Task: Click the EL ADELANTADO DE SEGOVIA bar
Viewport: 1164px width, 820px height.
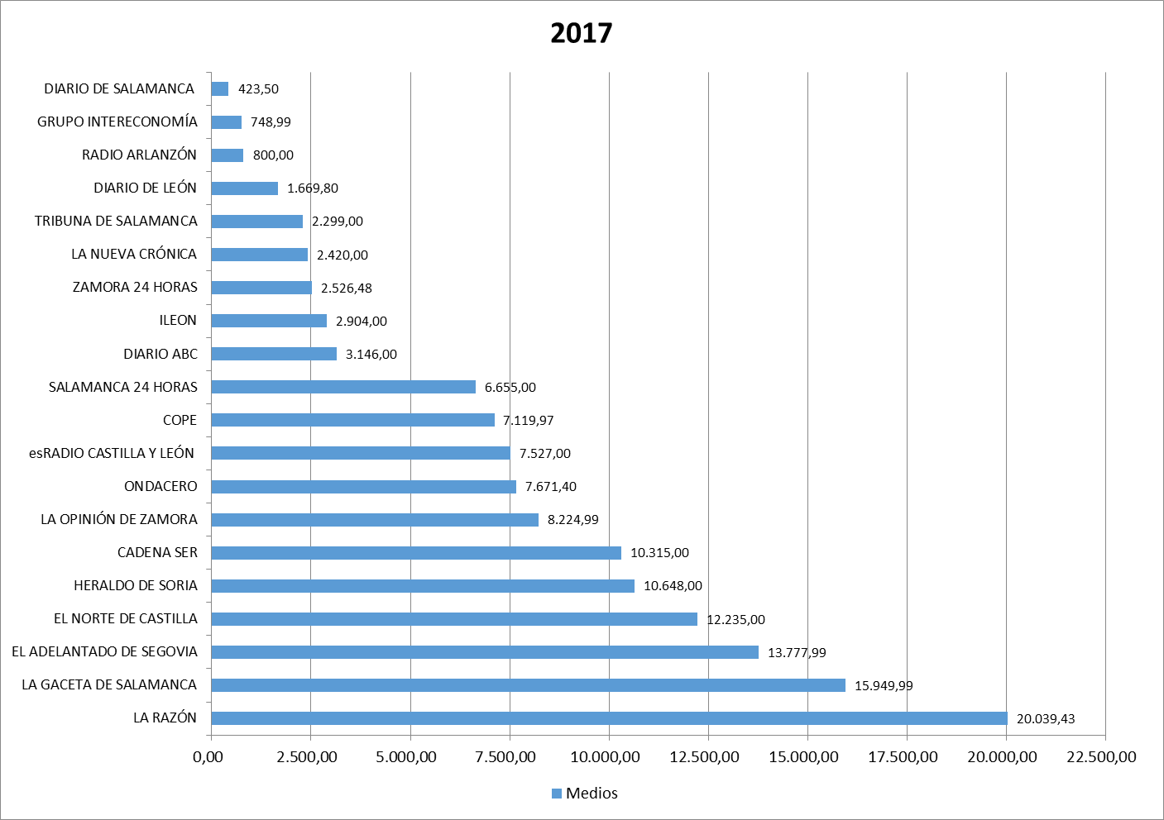Action: [485, 652]
